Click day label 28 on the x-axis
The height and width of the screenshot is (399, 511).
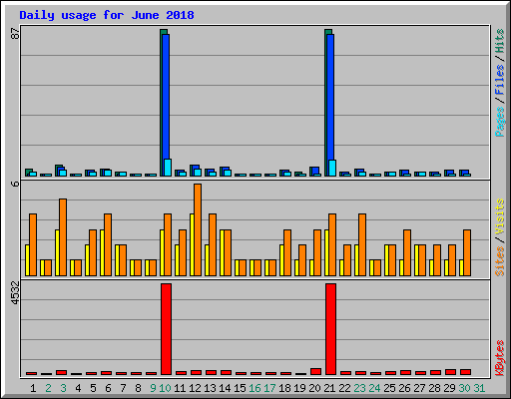[x=434, y=388]
